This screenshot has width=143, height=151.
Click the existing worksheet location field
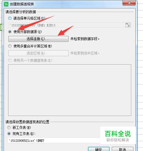tap(54, 141)
